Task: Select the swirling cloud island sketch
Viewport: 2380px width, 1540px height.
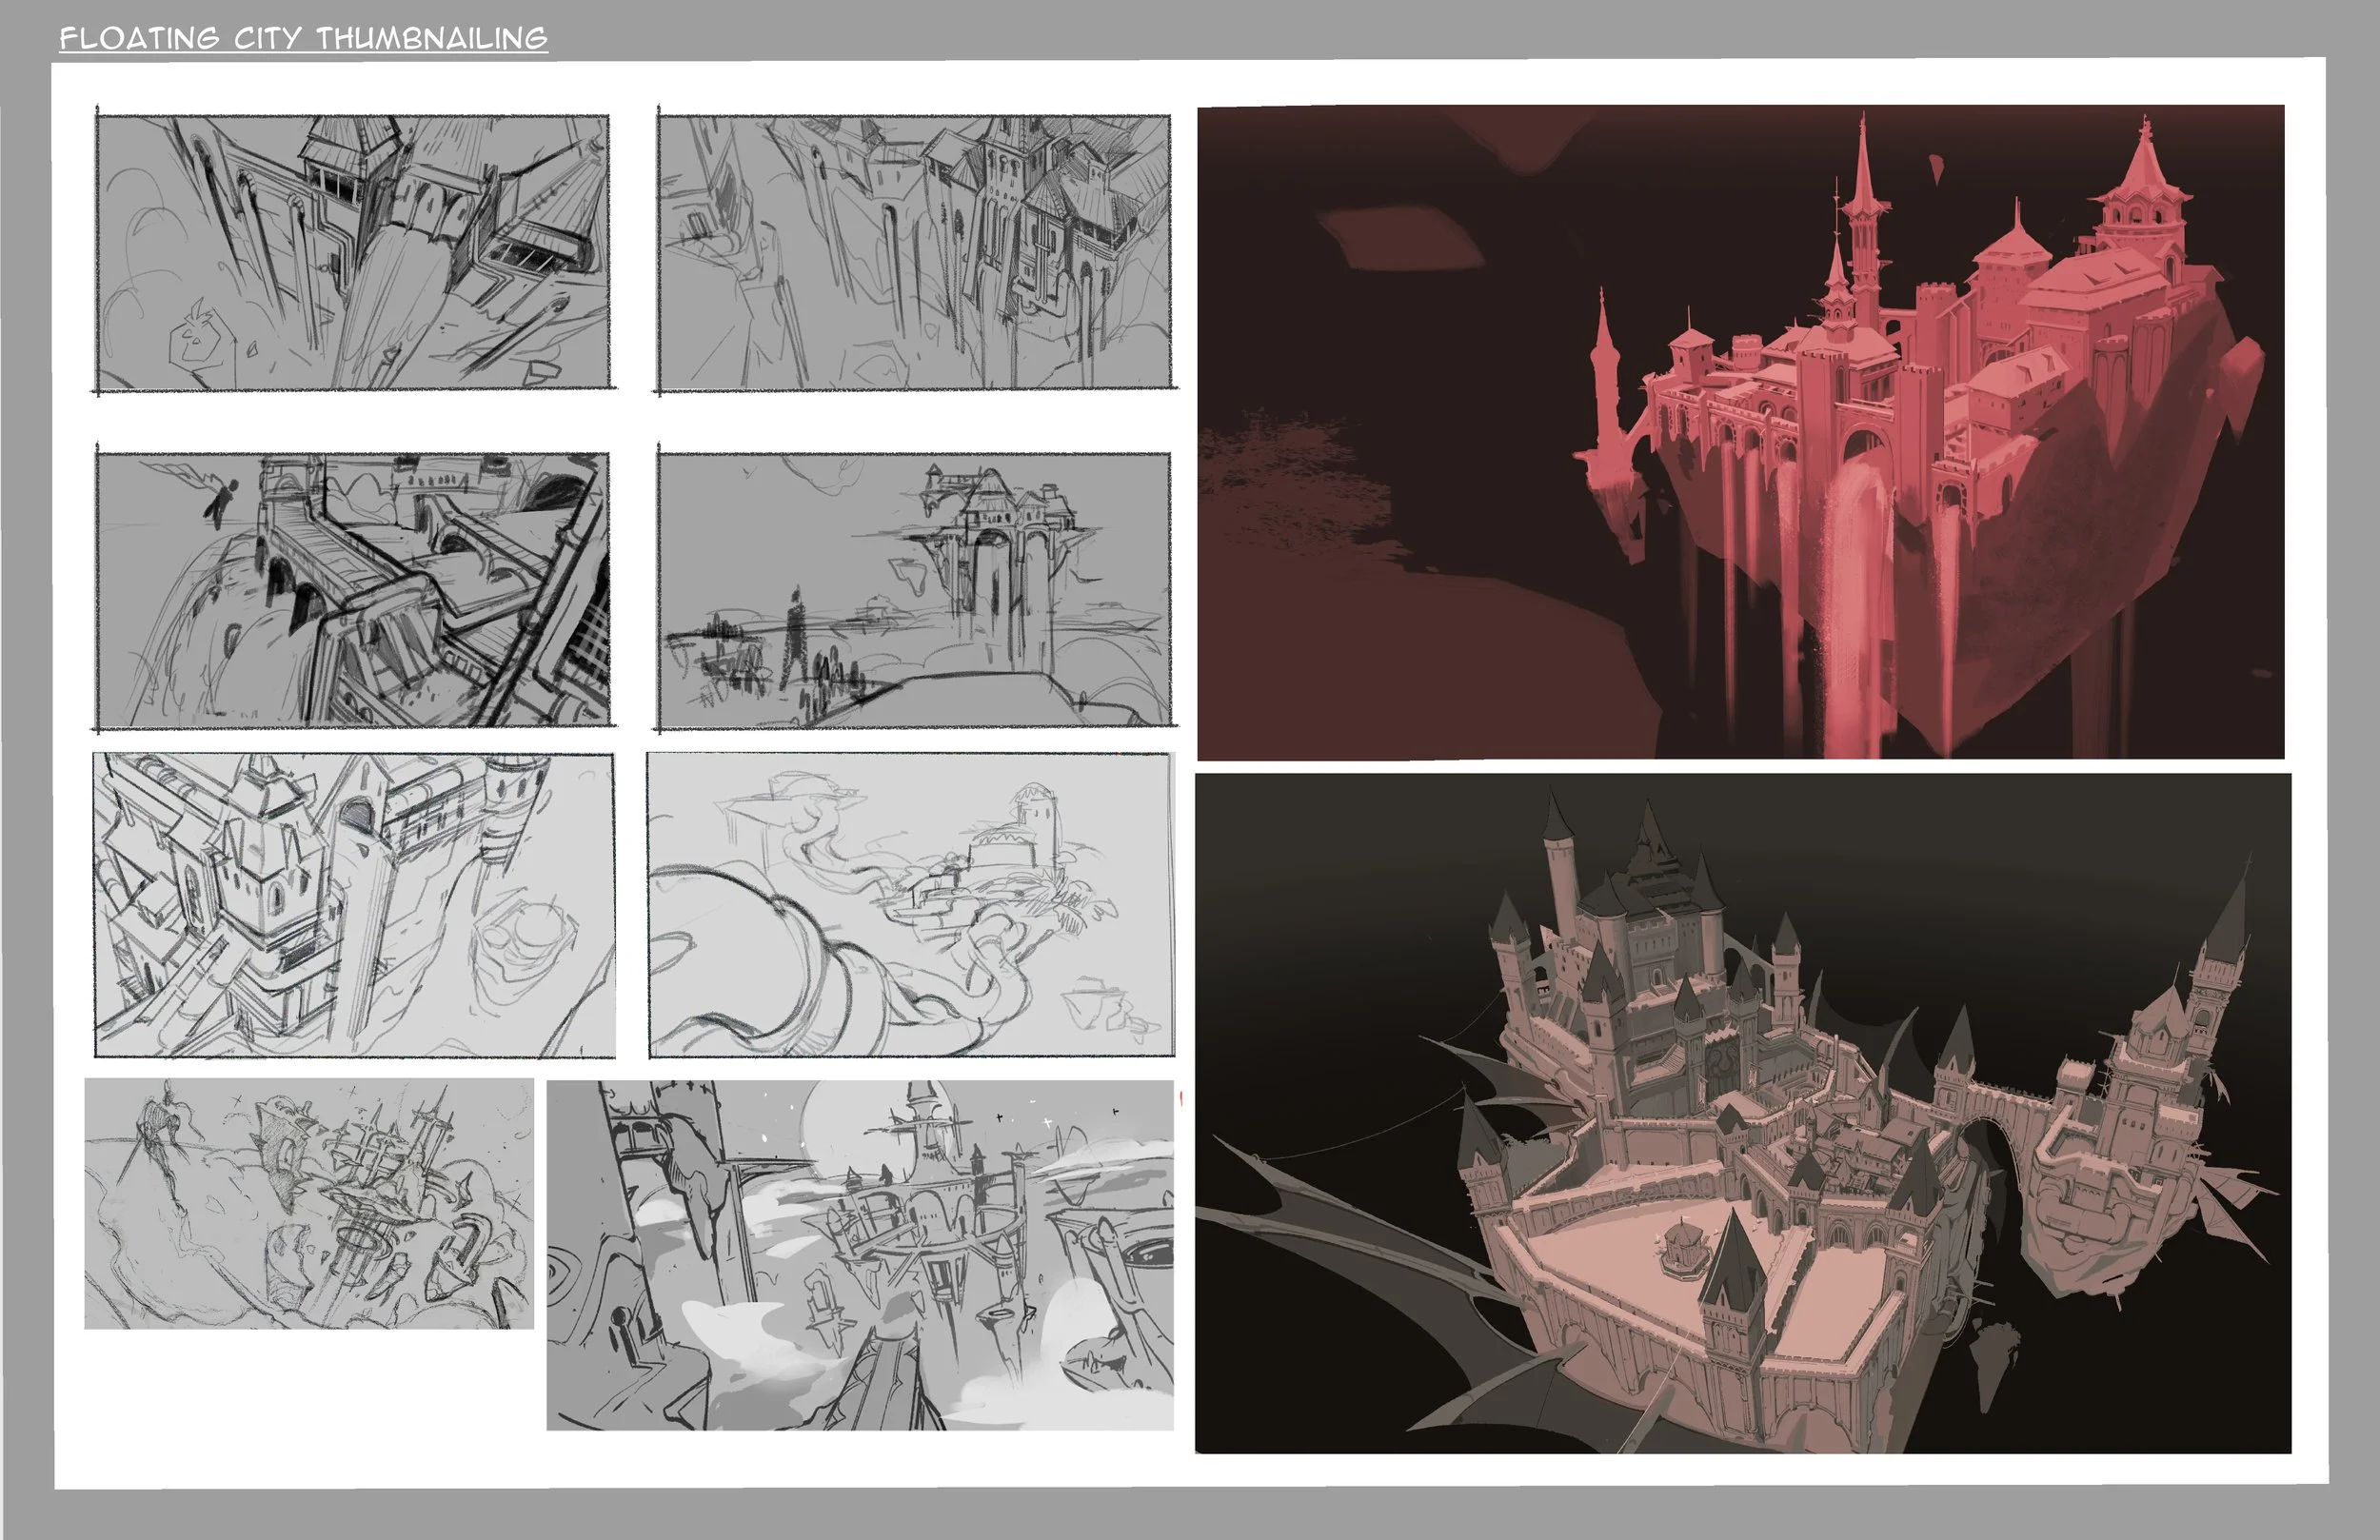Action: [910, 905]
